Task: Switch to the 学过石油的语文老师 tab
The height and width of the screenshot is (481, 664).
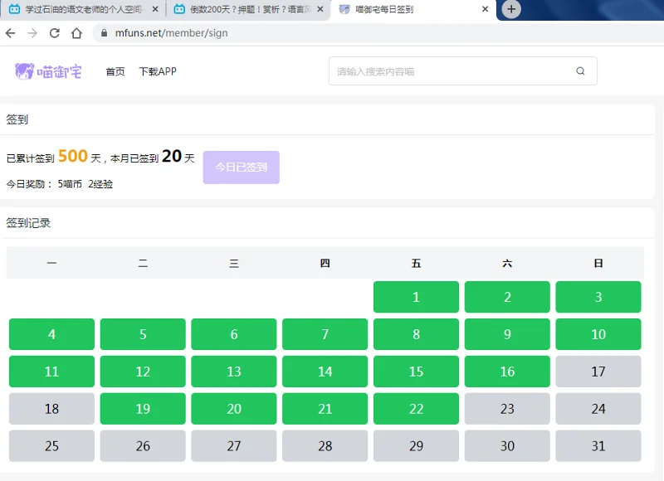Action: click(x=83, y=9)
